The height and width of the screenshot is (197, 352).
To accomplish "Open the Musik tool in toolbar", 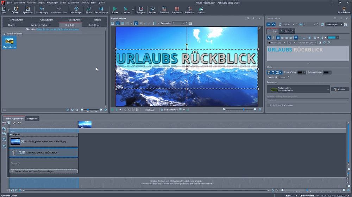I will point(89,8).
